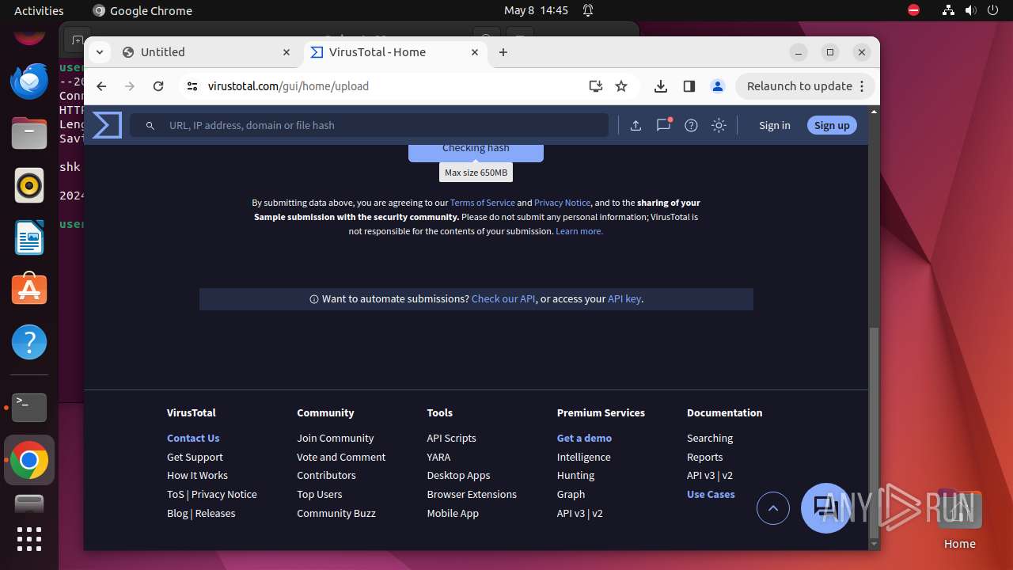Click the VirusTotal logo icon
The height and width of the screenshot is (570, 1013).
tap(107, 125)
